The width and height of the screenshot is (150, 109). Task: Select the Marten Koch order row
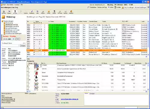point(87,52)
